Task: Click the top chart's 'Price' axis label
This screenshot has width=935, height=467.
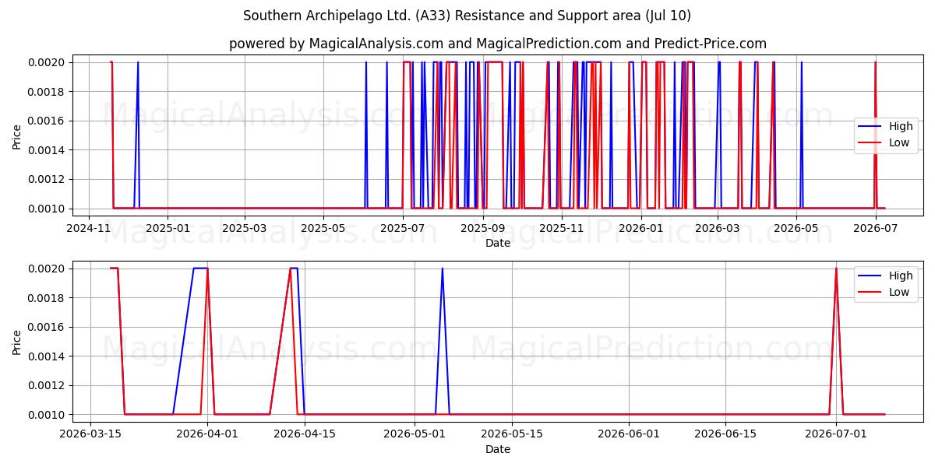Action: (x=17, y=135)
